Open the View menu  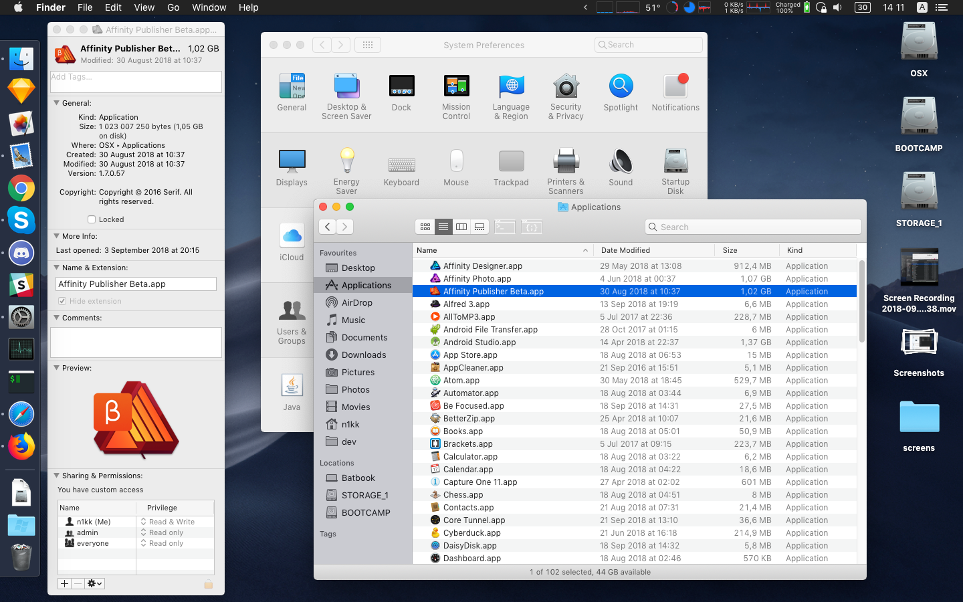[144, 7]
